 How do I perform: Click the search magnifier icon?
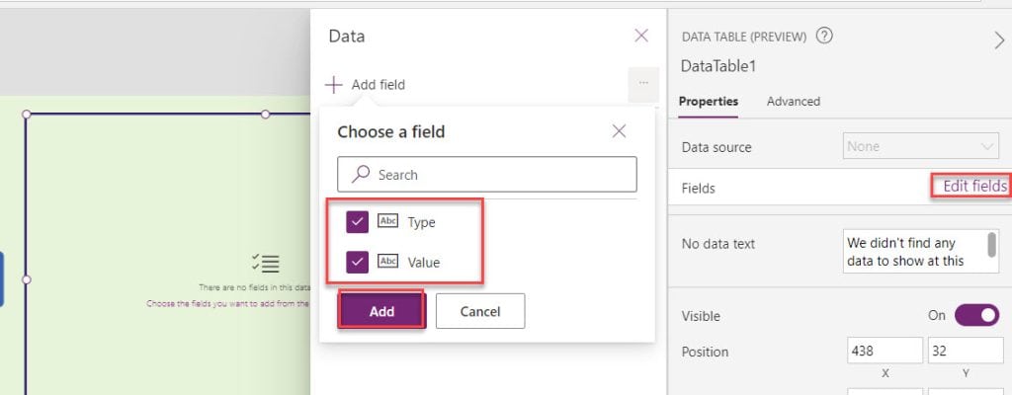pos(362,174)
